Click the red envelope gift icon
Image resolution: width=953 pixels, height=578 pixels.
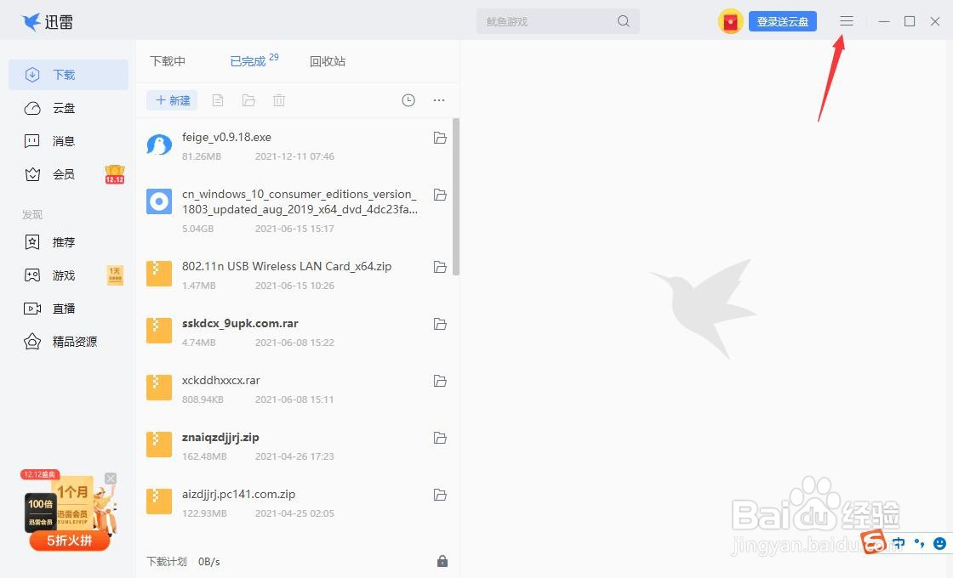click(x=731, y=22)
